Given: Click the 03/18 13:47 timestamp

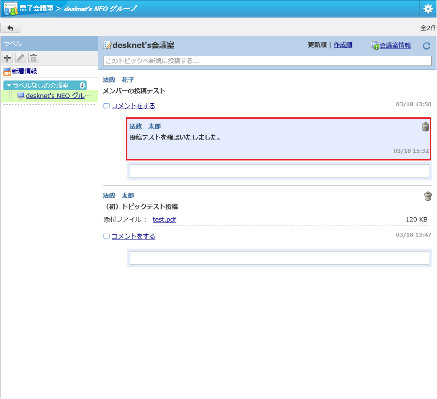Looking at the screenshot, I should [x=413, y=235].
